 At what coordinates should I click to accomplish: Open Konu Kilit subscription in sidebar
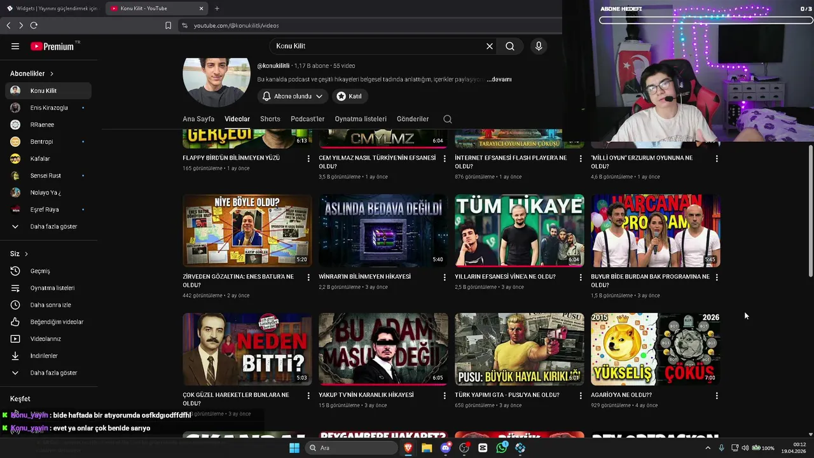[48, 91]
